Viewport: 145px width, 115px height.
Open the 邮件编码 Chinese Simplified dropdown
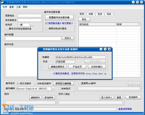coord(53,89)
